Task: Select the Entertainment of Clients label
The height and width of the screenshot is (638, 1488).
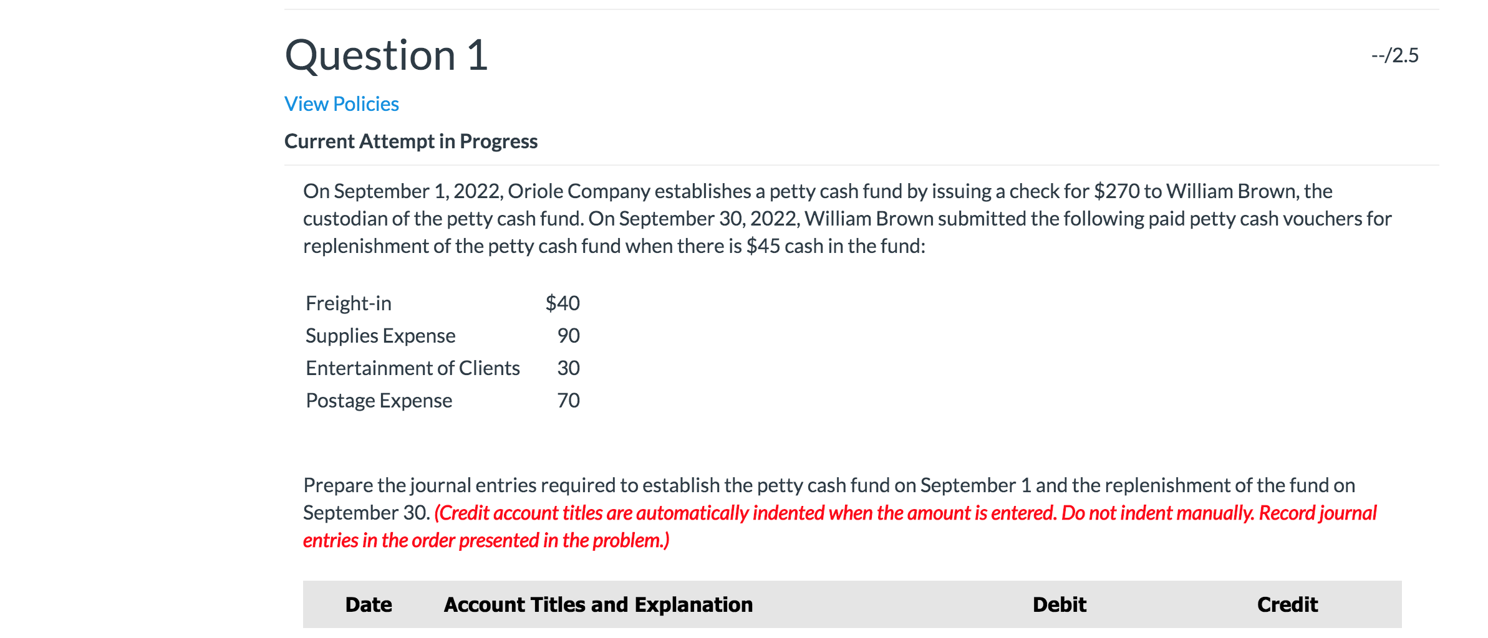Action: click(x=412, y=368)
